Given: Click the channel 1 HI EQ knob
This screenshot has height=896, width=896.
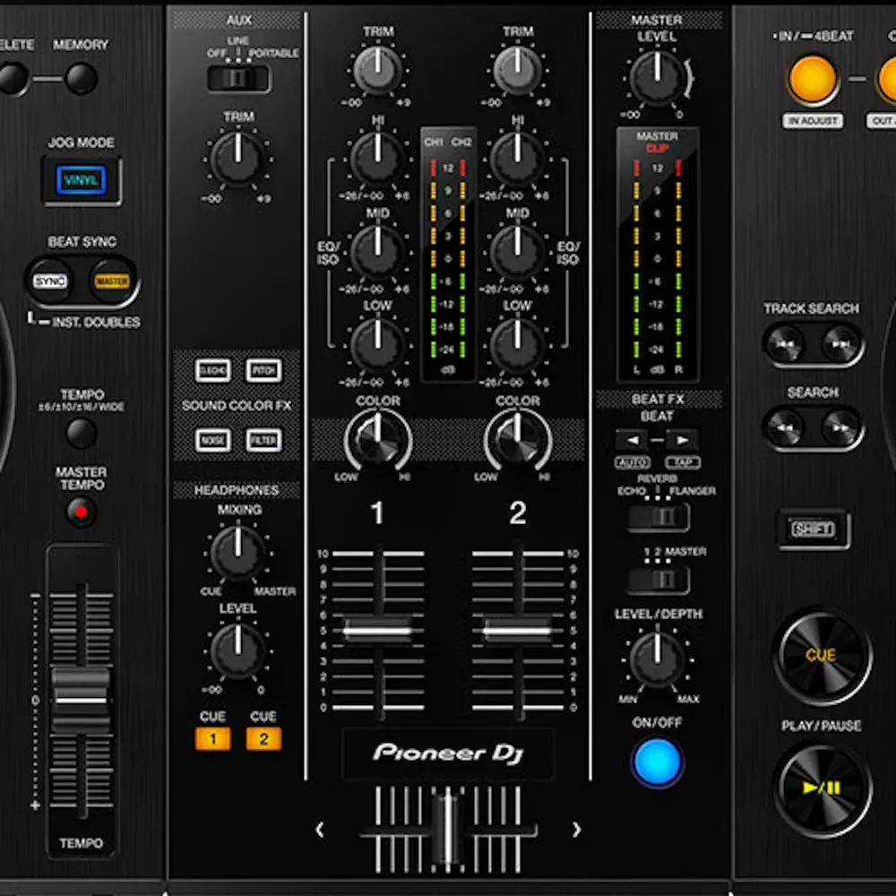Looking at the screenshot, I should 377,159.
